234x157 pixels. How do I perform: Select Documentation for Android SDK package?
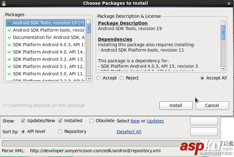point(46,37)
